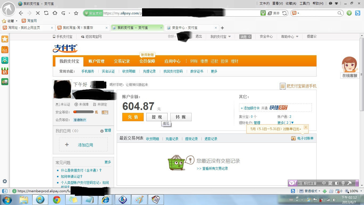Open Google Chrome from the taskbar

coord(56,200)
